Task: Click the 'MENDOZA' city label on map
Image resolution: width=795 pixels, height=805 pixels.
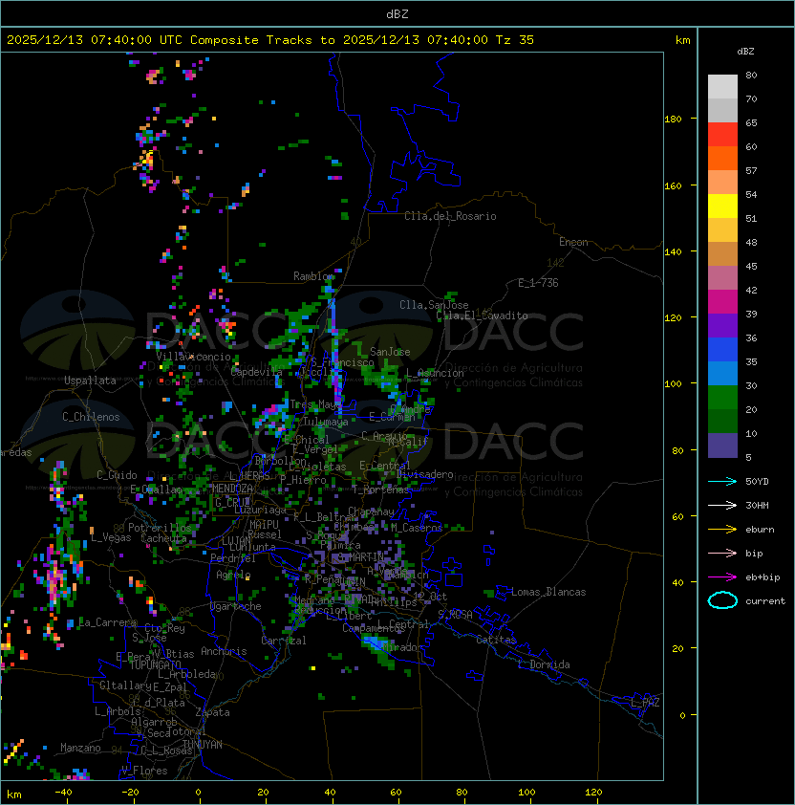Action: (x=232, y=489)
